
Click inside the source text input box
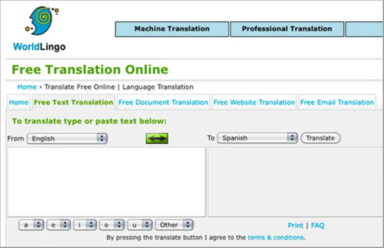click(x=106, y=182)
